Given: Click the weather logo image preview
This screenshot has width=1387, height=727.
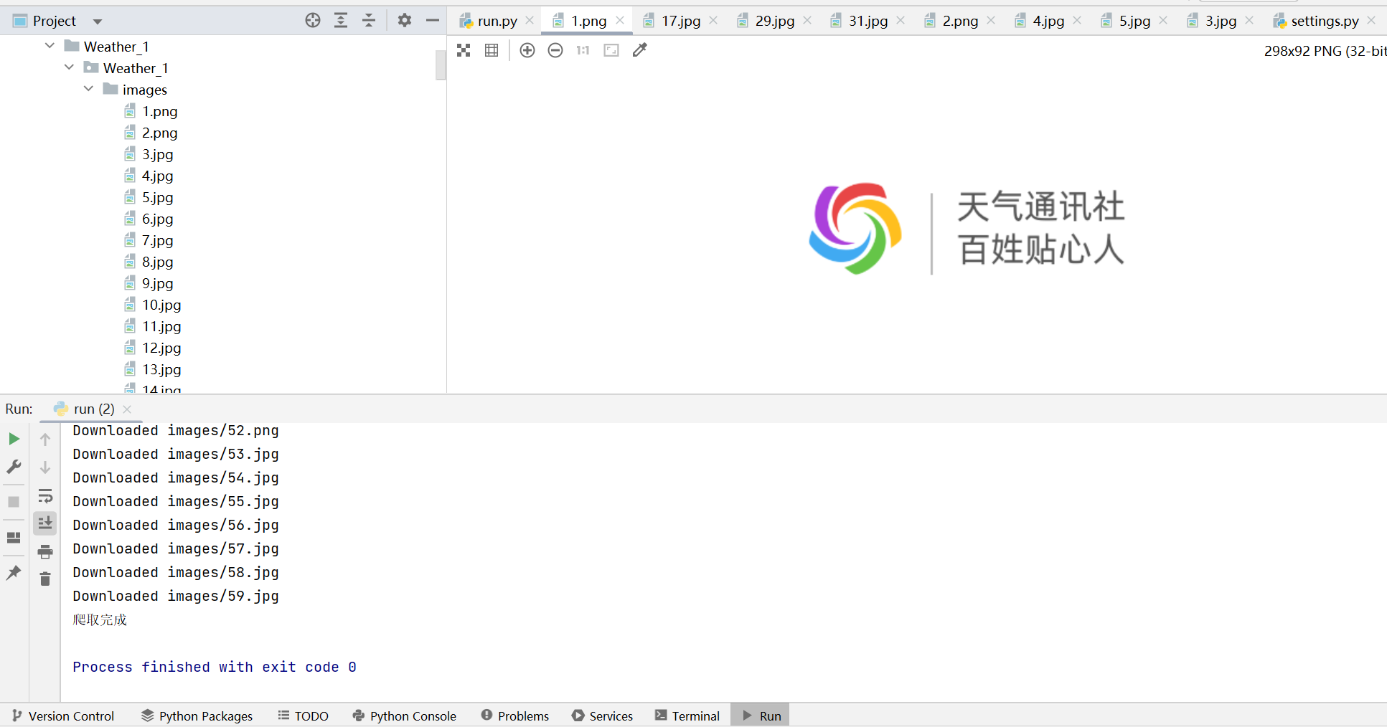Looking at the screenshot, I should click(967, 229).
